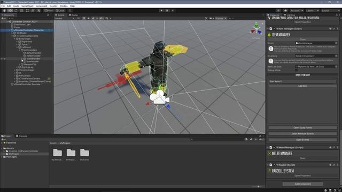The image size is (342, 192).
Task: Switch to the Console tab
Action: [21, 136]
